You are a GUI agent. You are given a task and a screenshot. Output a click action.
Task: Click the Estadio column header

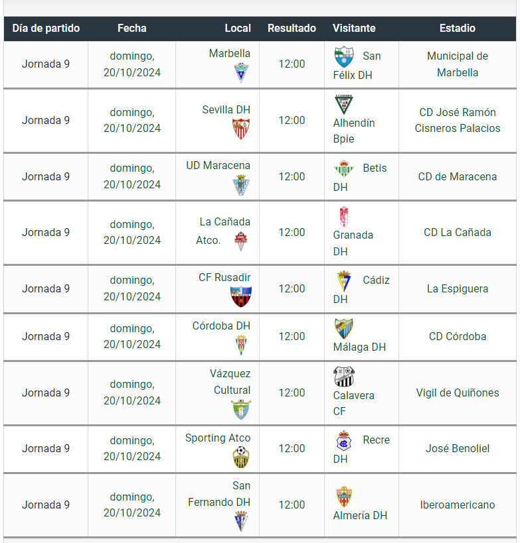click(x=457, y=28)
